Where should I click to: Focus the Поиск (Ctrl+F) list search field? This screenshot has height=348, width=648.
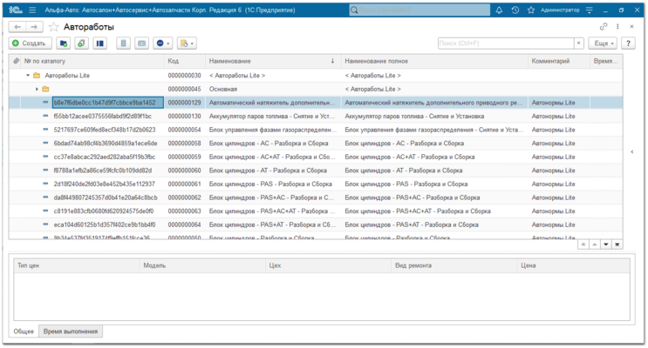(x=506, y=43)
